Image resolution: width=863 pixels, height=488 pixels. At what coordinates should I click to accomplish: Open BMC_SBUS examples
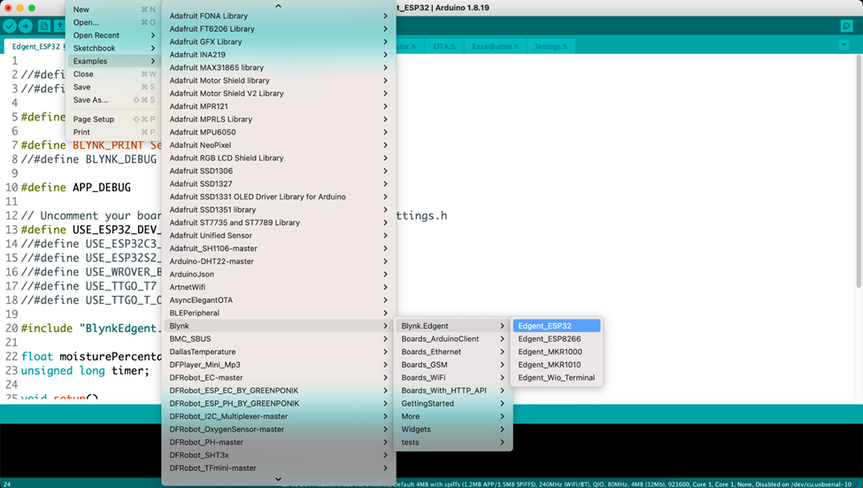(279, 338)
